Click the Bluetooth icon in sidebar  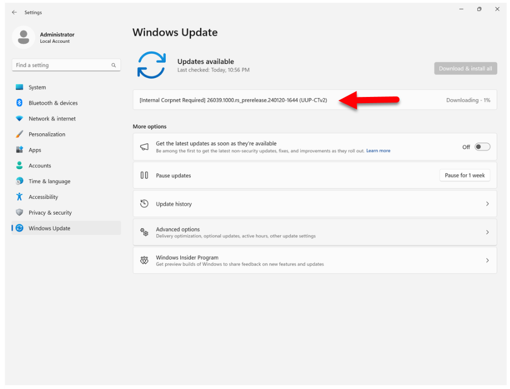coord(20,103)
